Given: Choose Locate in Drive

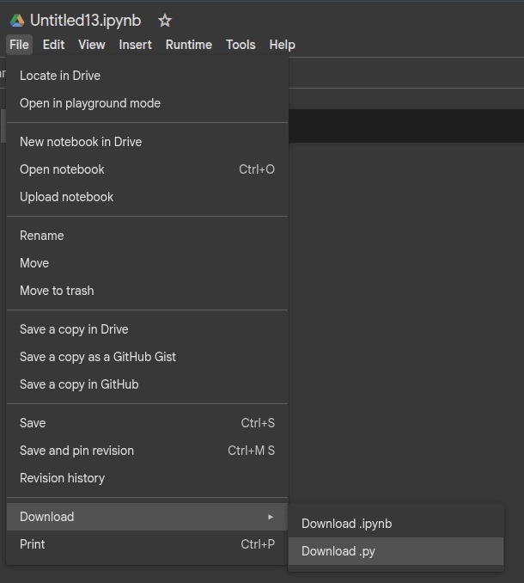Looking at the screenshot, I should 60,76.
